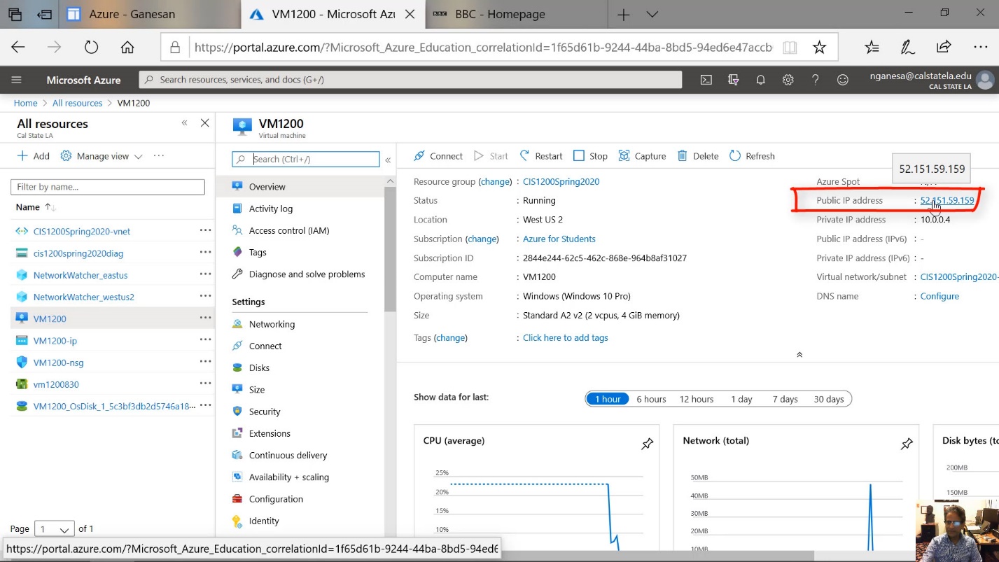This screenshot has height=562, width=999.
Task: Open Networking in Settings menu
Action: (272, 324)
